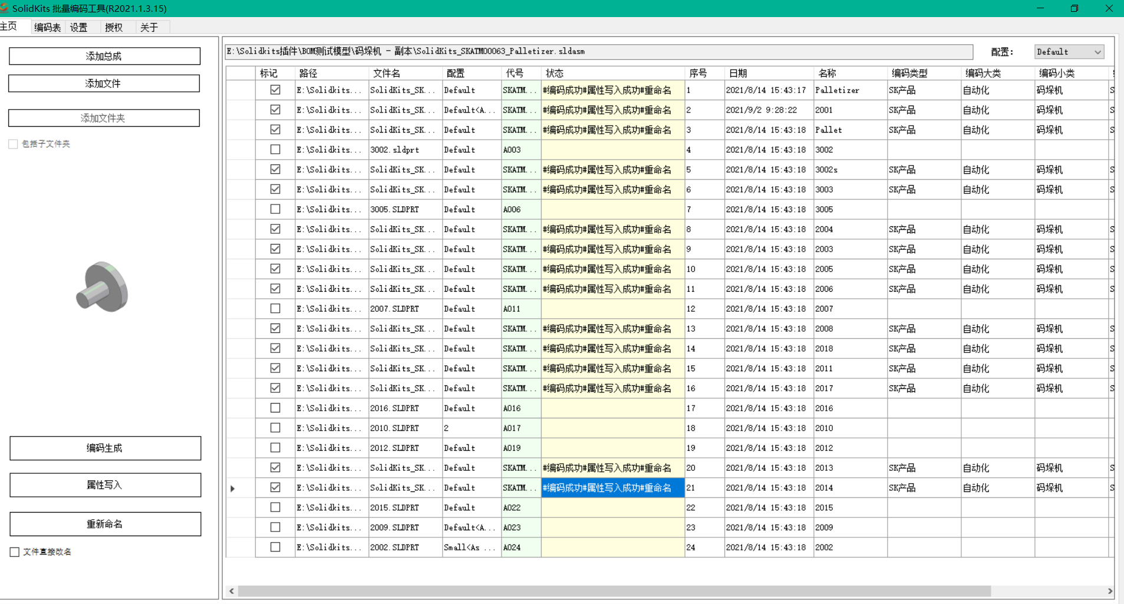Close the SolidKits window
The width and height of the screenshot is (1124, 604).
1109,8
